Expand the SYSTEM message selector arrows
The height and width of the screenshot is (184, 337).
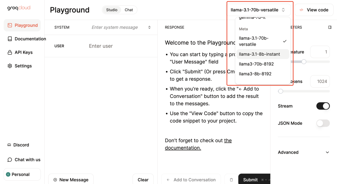[149, 28]
